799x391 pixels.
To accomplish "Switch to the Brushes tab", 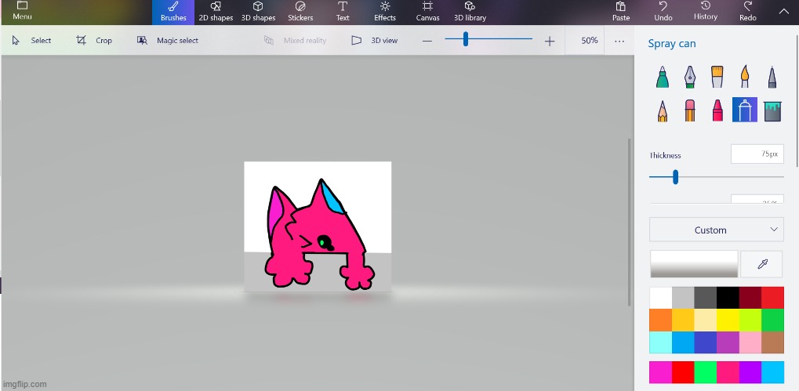I will point(173,13).
